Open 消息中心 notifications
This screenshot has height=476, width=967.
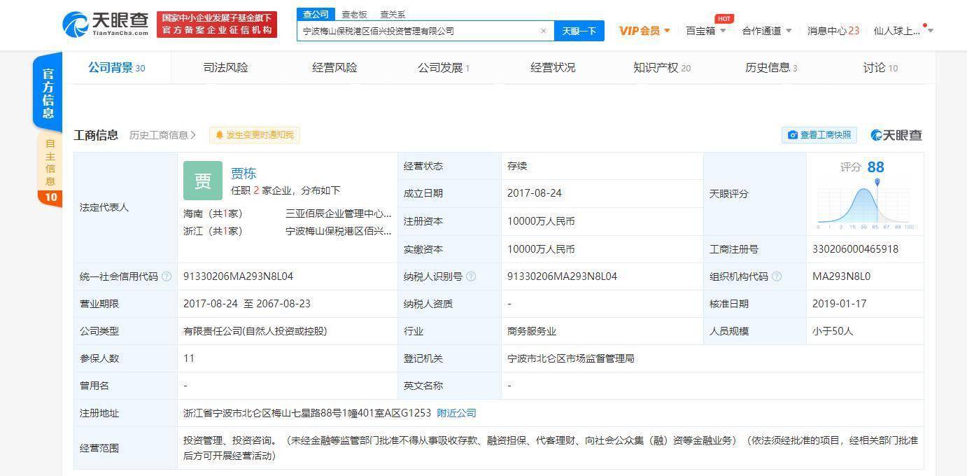click(x=833, y=31)
